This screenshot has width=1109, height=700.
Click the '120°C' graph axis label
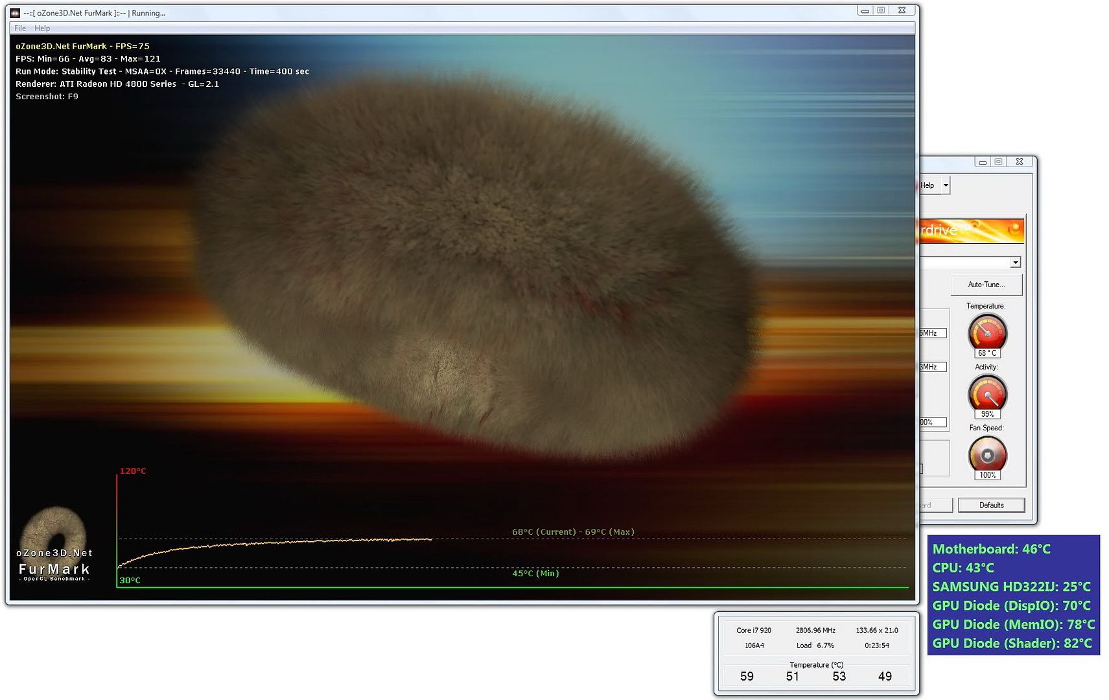click(x=133, y=471)
